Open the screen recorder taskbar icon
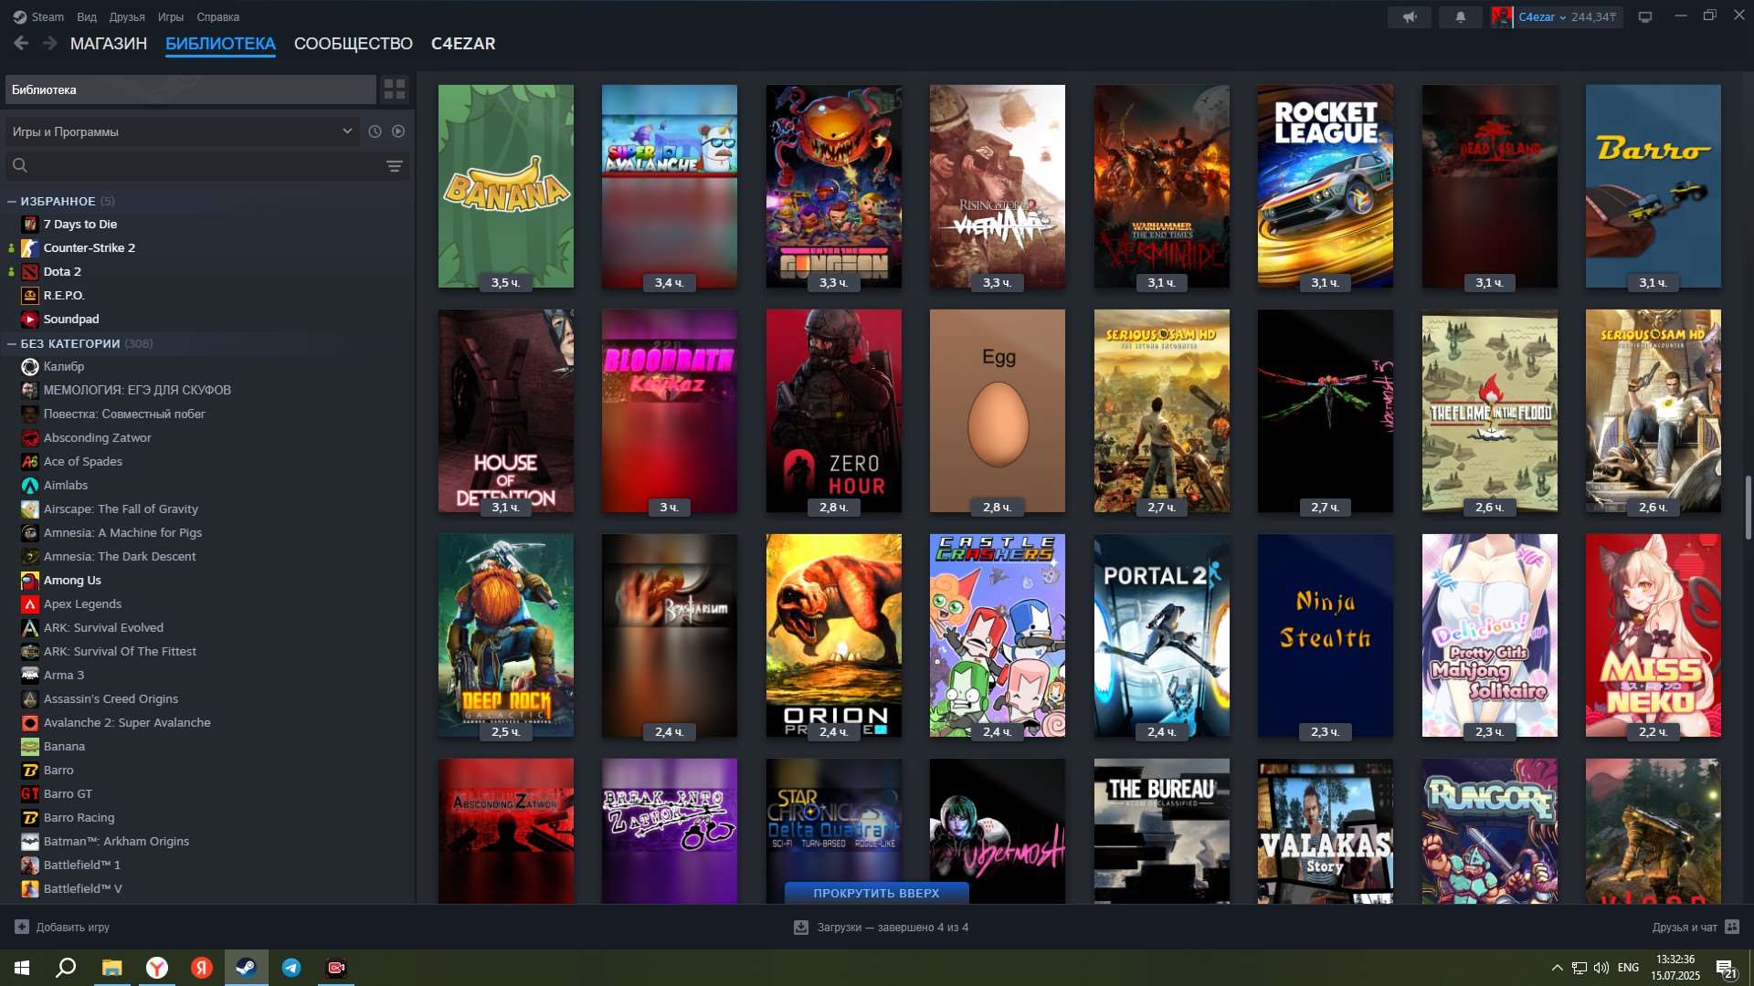 tap(336, 968)
